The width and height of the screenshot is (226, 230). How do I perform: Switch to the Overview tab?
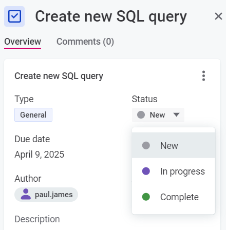23,42
